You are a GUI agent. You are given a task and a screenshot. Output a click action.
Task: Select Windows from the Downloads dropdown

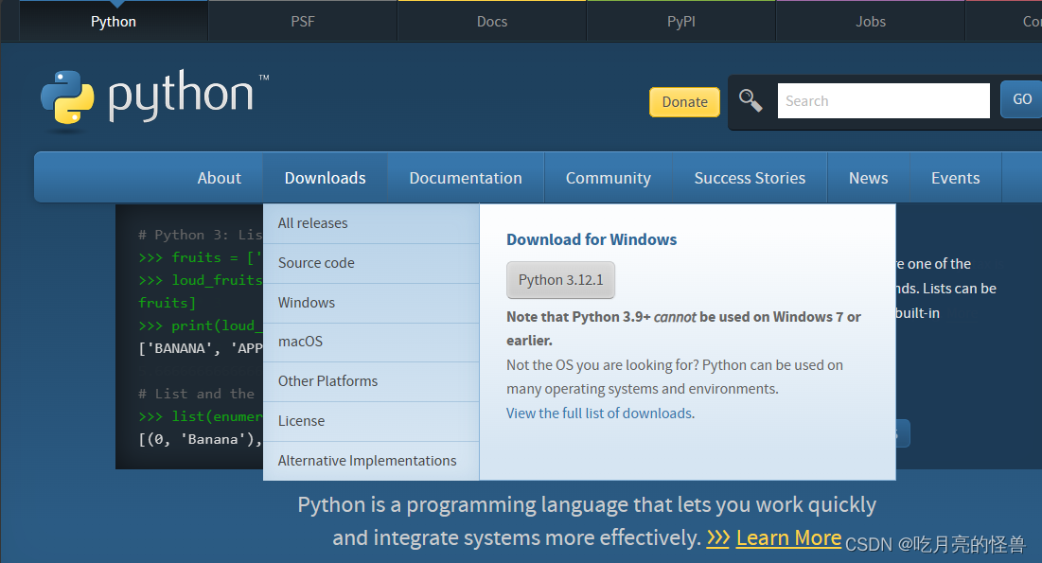[306, 302]
